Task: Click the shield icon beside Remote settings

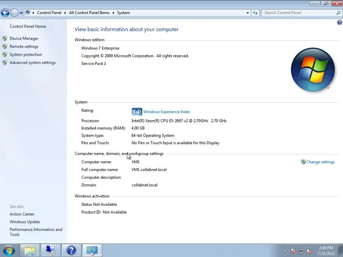Action: (5, 47)
